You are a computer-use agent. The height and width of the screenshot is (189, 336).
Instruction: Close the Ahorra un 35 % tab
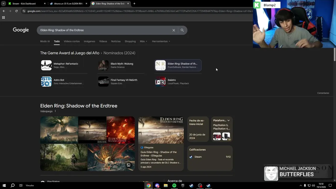[86, 4]
